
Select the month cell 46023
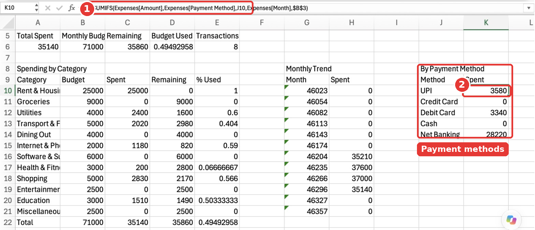(x=307, y=91)
